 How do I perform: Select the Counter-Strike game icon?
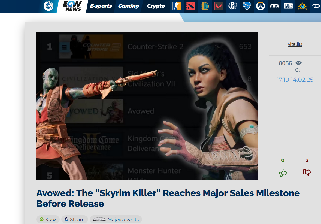177,6
